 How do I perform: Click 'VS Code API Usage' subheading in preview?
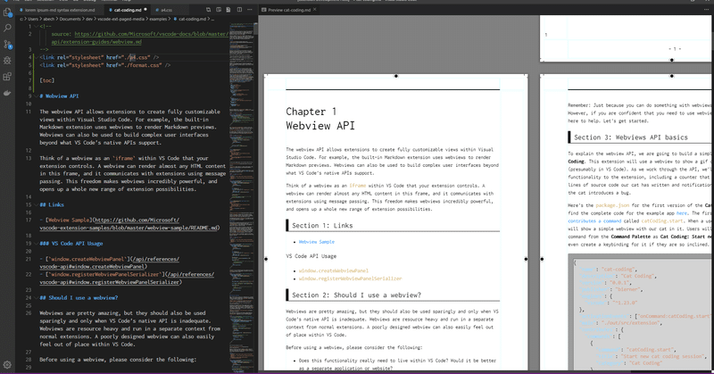pos(311,256)
